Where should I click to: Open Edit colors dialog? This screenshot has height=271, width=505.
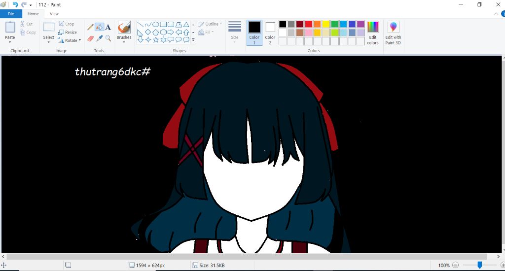373,33
